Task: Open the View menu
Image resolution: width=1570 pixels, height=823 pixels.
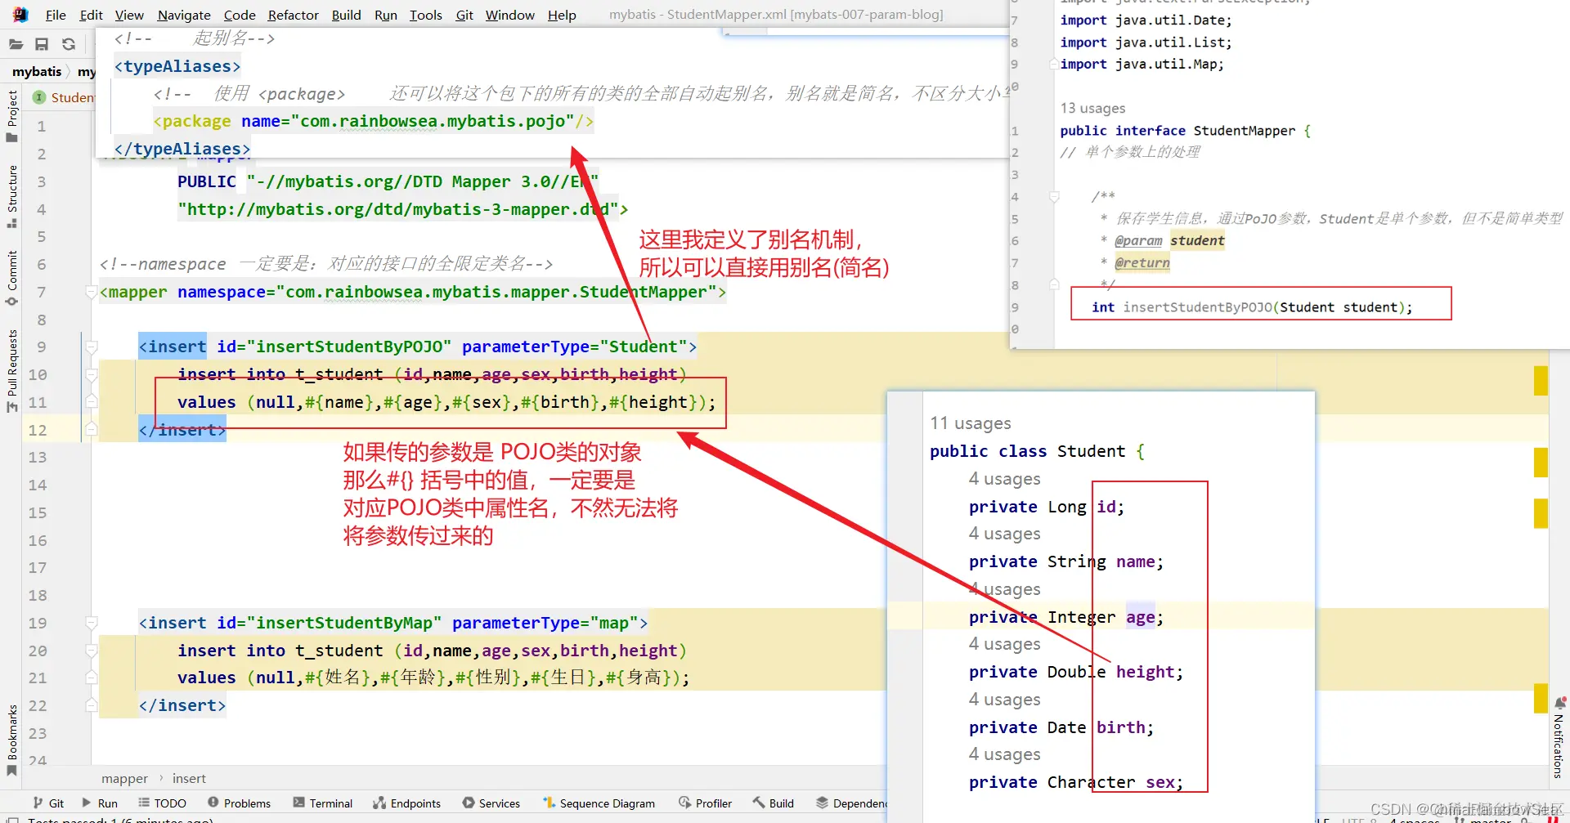Action: [129, 15]
